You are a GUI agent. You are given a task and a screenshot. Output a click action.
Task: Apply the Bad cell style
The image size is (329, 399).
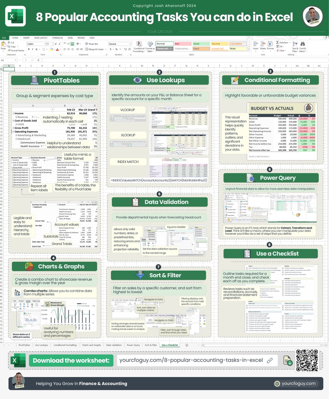tap(183, 44)
